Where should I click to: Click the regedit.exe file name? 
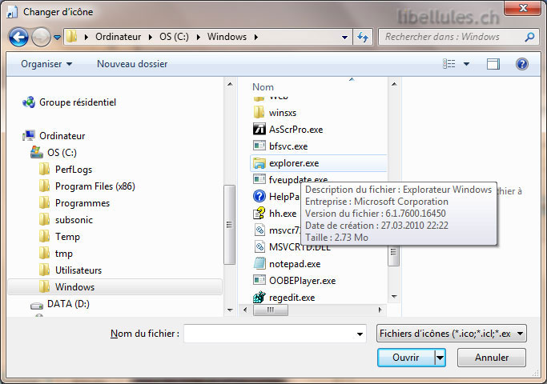(x=292, y=298)
